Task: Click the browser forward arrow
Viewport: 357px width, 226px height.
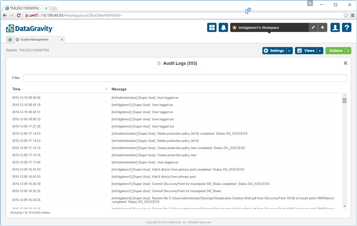Action: coord(12,15)
